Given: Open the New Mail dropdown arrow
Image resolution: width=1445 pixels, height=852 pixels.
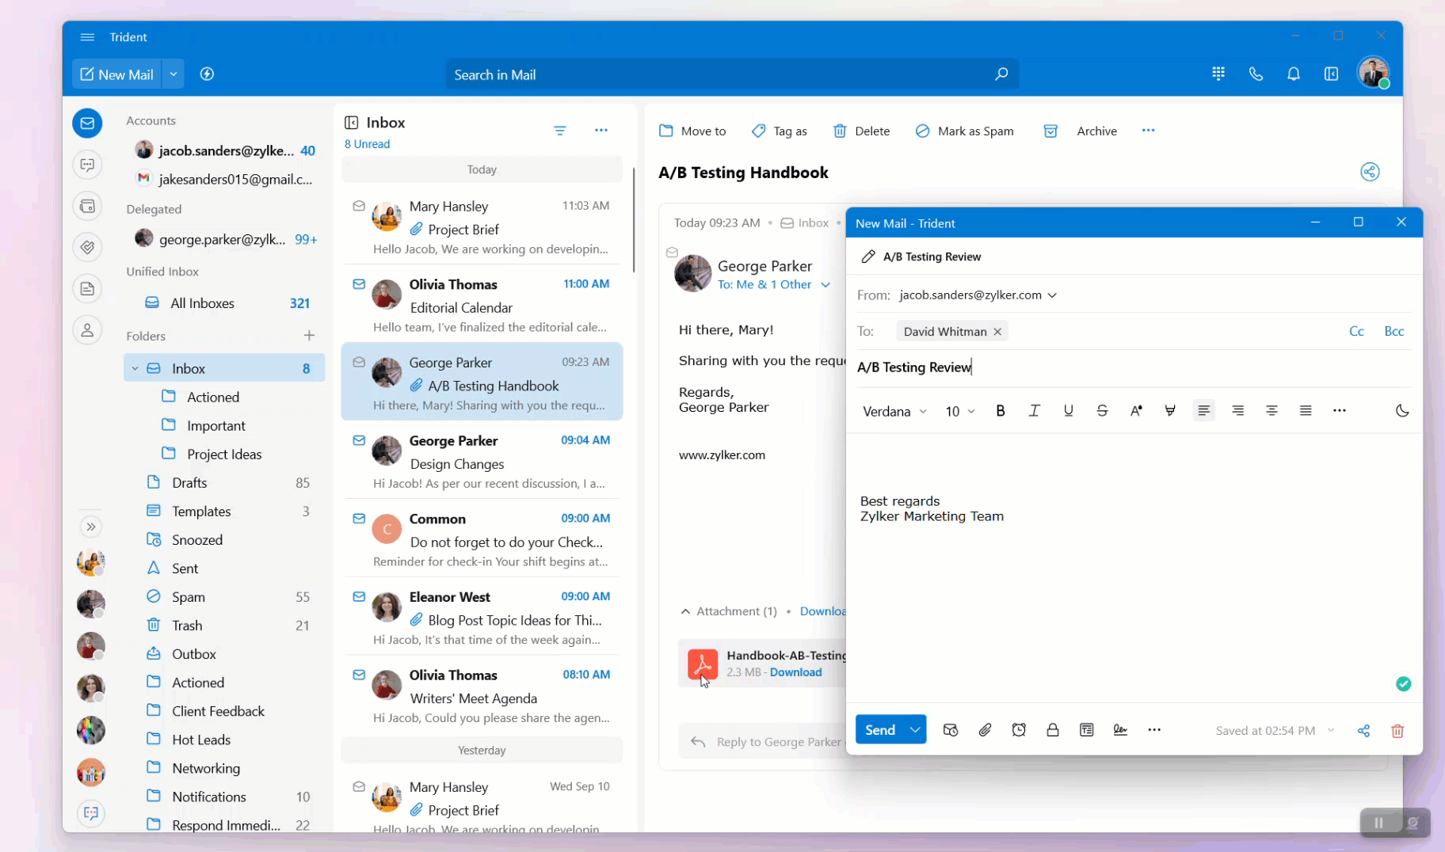Looking at the screenshot, I should (173, 74).
